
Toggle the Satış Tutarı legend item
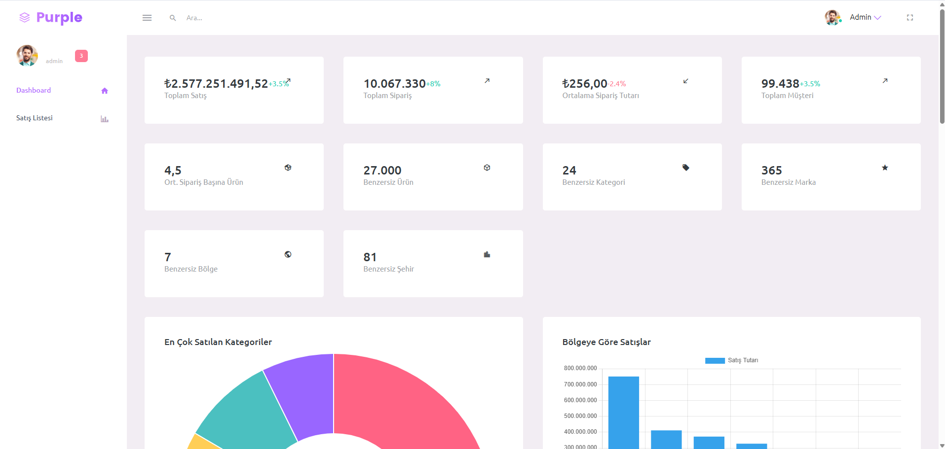tap(732, 360)
